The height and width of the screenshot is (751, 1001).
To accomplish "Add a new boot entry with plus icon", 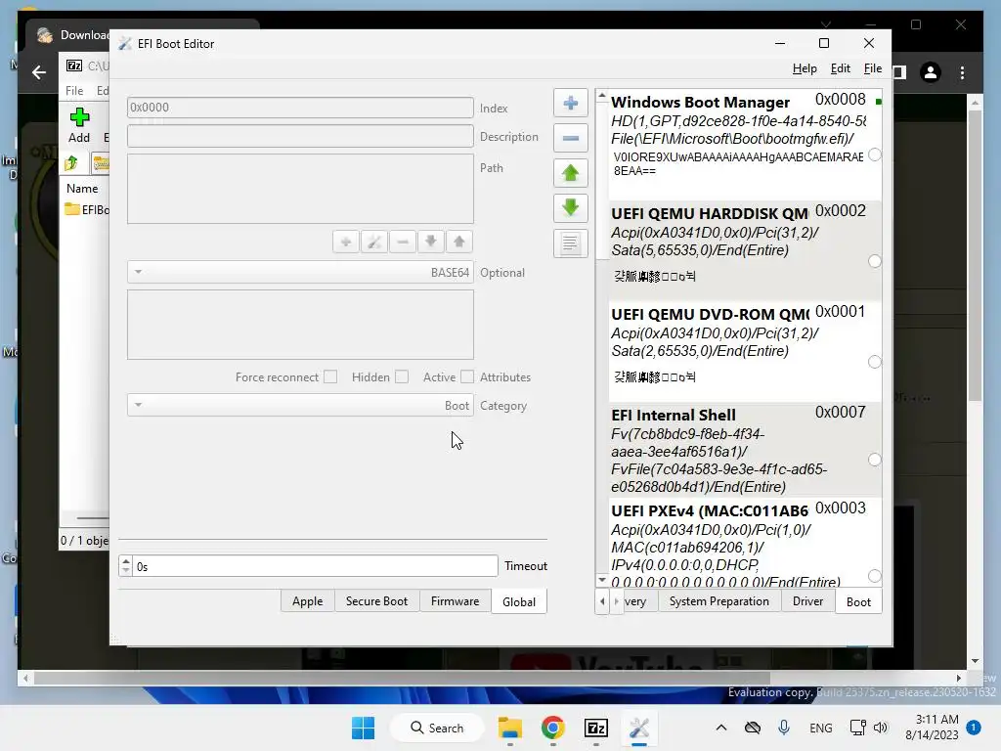I will pyautogui.click(x=571, y=104).
